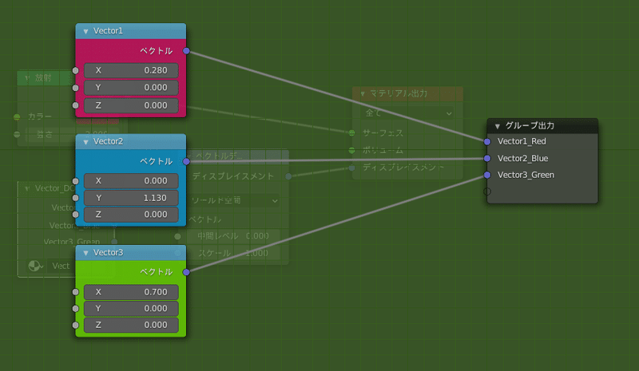The width and height of the screenshot is (639, 371).
Task: Select Vector3 node by its header
Action: pyautogui.click(x=131, y=252)
